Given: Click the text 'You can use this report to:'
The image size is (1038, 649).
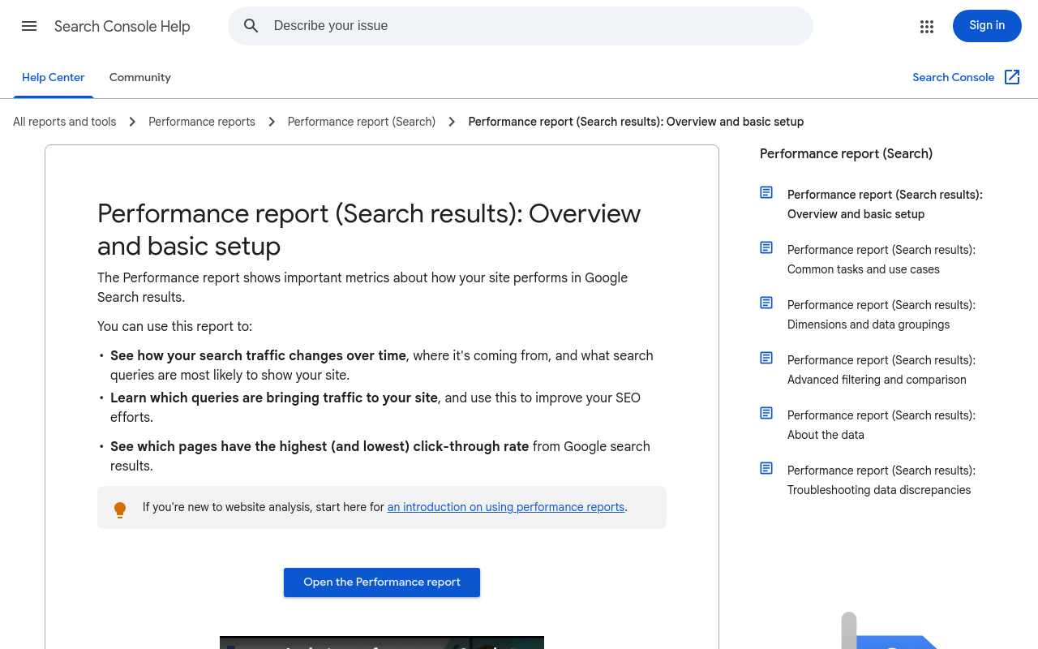Looking at the screenshot, I should [x=175, y=327].
